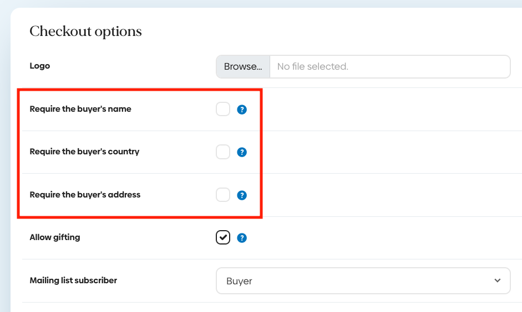The image size is (522, 312).
Task: Click the No file selected field
Action: coord(389,66)
